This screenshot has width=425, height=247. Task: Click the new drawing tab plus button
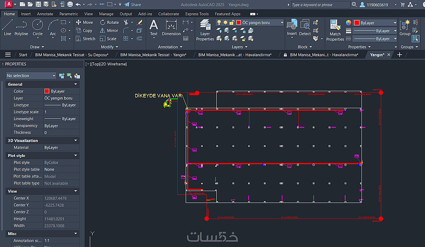pos(399,55)
